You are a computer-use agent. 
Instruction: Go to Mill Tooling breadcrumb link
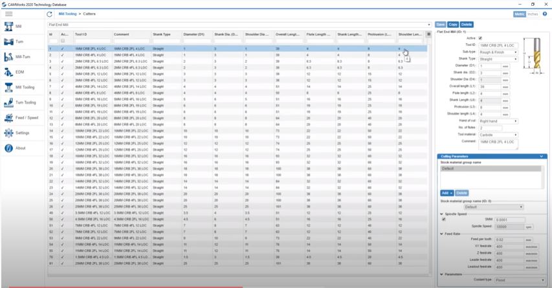coord(67,14)
